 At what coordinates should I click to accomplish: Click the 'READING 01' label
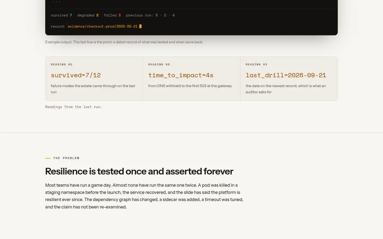[x=62, y=64]
